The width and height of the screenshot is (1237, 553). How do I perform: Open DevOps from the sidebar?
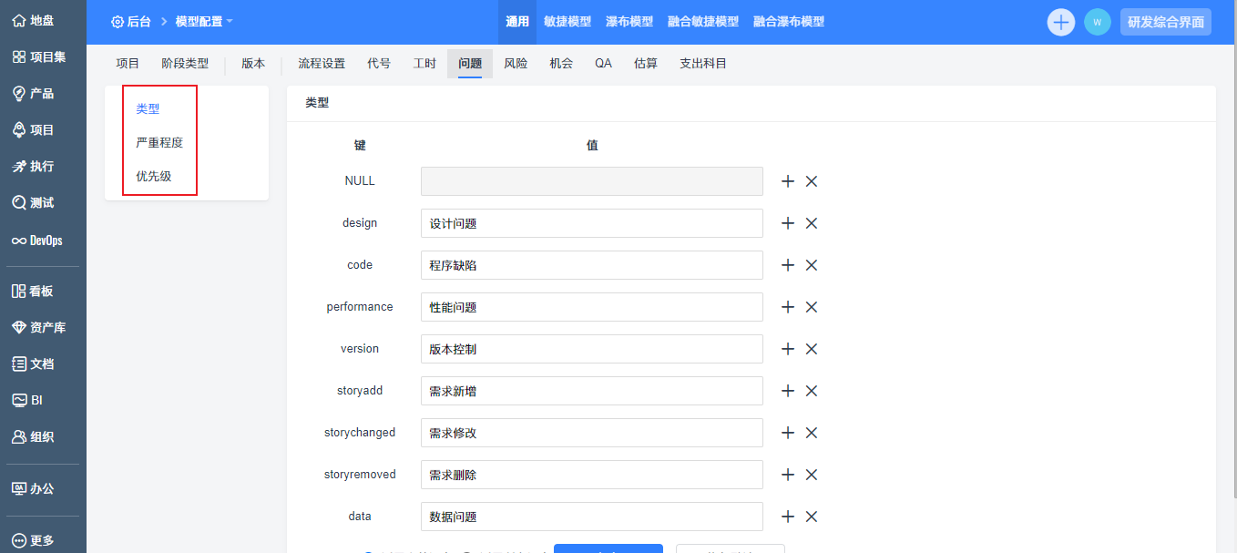[36, 241]
